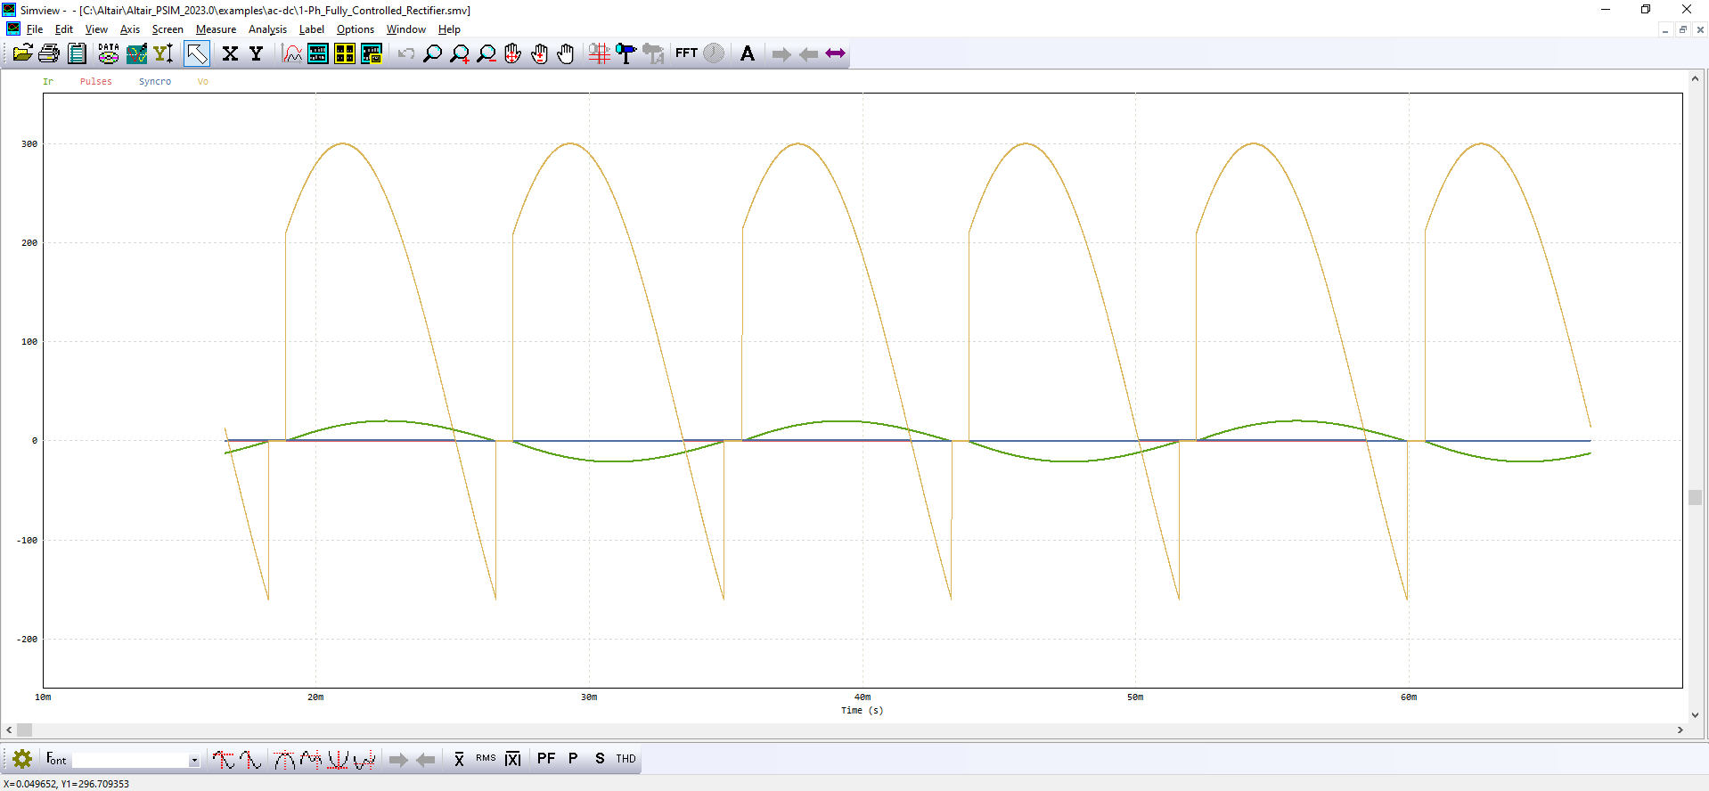The image size is (1709, 791).
Task: Click the Print icon in toolbar
Action: [x=49, y=53]
